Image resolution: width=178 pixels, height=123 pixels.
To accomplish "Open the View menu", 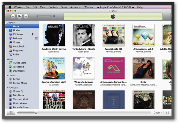I will click(43, 7).
